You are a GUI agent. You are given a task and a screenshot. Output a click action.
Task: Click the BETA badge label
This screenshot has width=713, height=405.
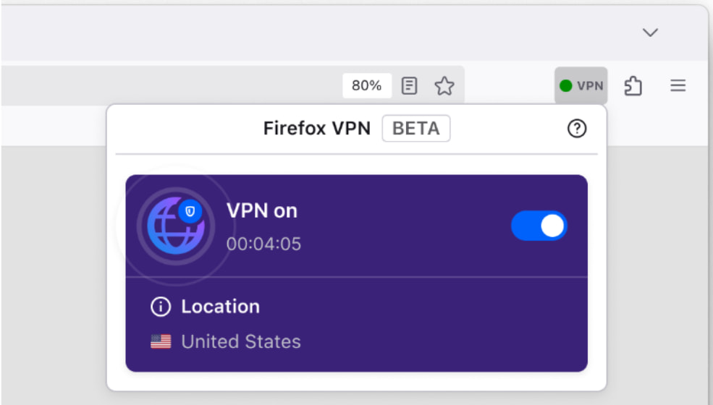(x=415, y=129)
